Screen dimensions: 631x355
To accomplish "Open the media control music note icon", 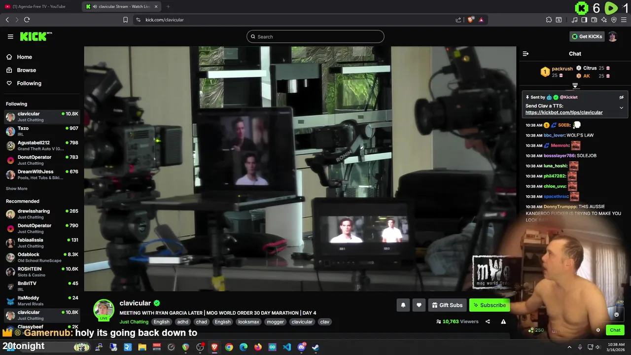I will [574, 20].
